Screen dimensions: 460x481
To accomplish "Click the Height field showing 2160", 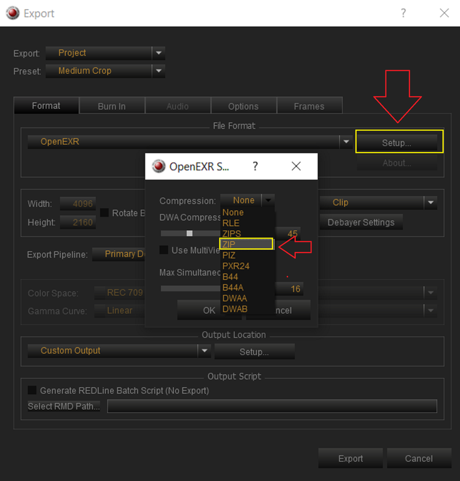I will [x=78, y=222].
